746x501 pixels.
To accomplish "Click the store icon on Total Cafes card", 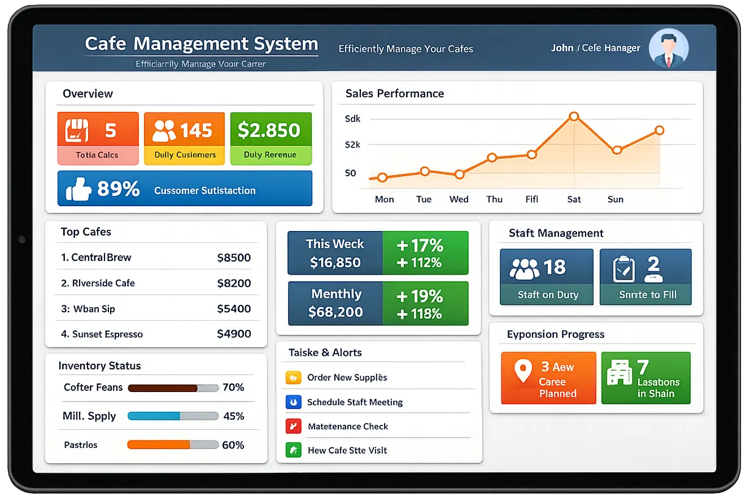I will 77,130.
